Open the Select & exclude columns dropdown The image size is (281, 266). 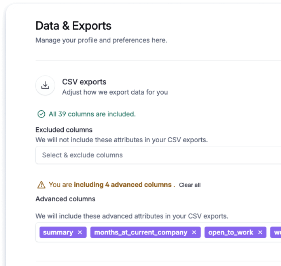pyautogui.click(x=155, y=155)
